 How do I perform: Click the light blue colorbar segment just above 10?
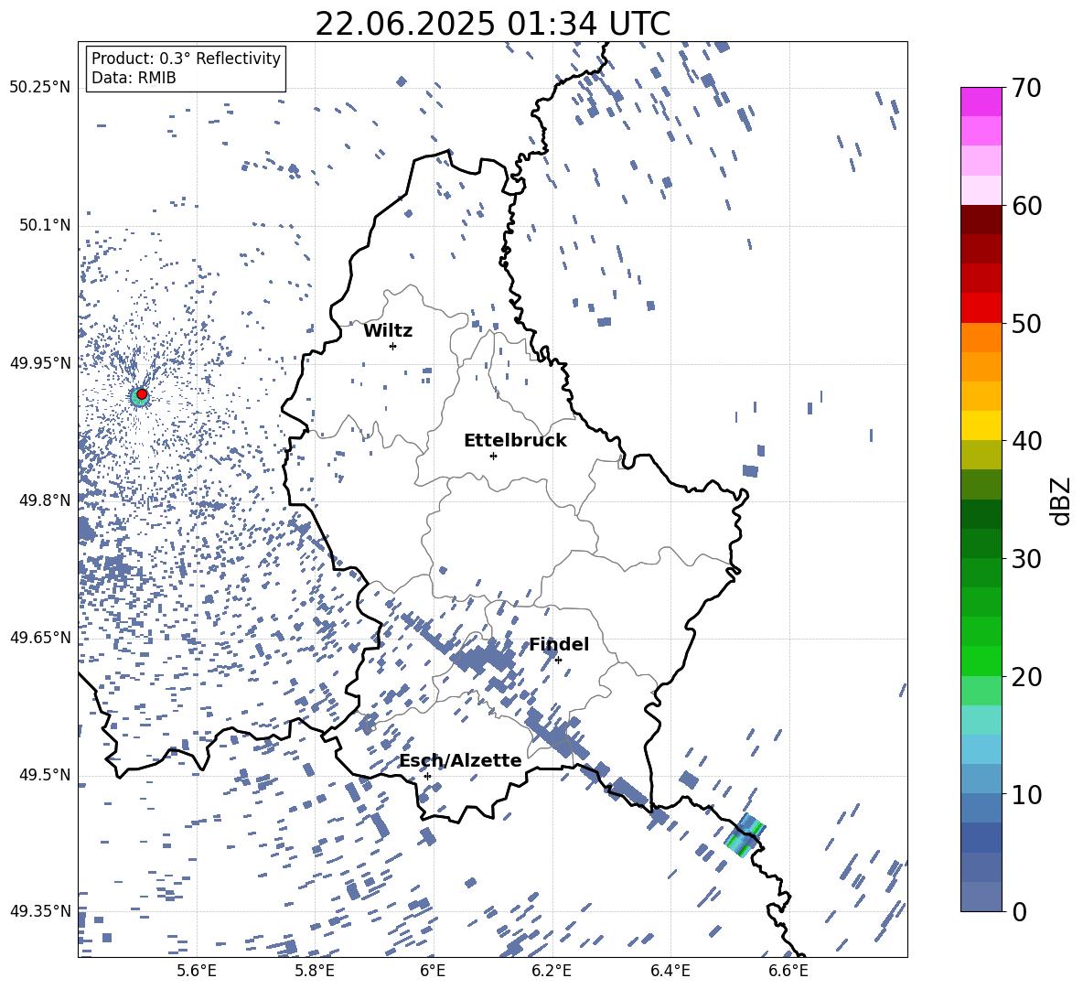coord(981,779)
